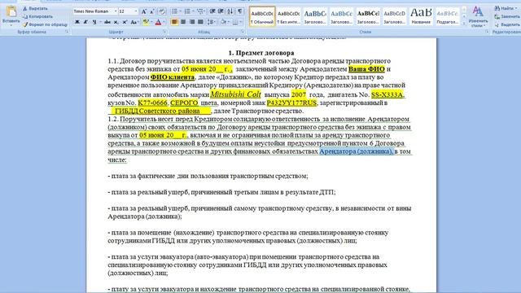Click the line spacing icon
Screen dimensions: 521x293
tap(211, 22)
